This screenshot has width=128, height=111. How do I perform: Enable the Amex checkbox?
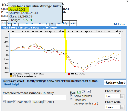(45, 101)
